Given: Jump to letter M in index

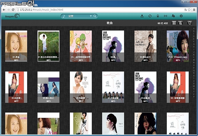Looking at the screenshot, I should [194, 60].
